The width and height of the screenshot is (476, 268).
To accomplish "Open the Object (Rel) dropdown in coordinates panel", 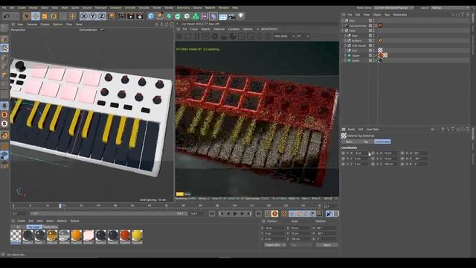I will coord(274,245).
